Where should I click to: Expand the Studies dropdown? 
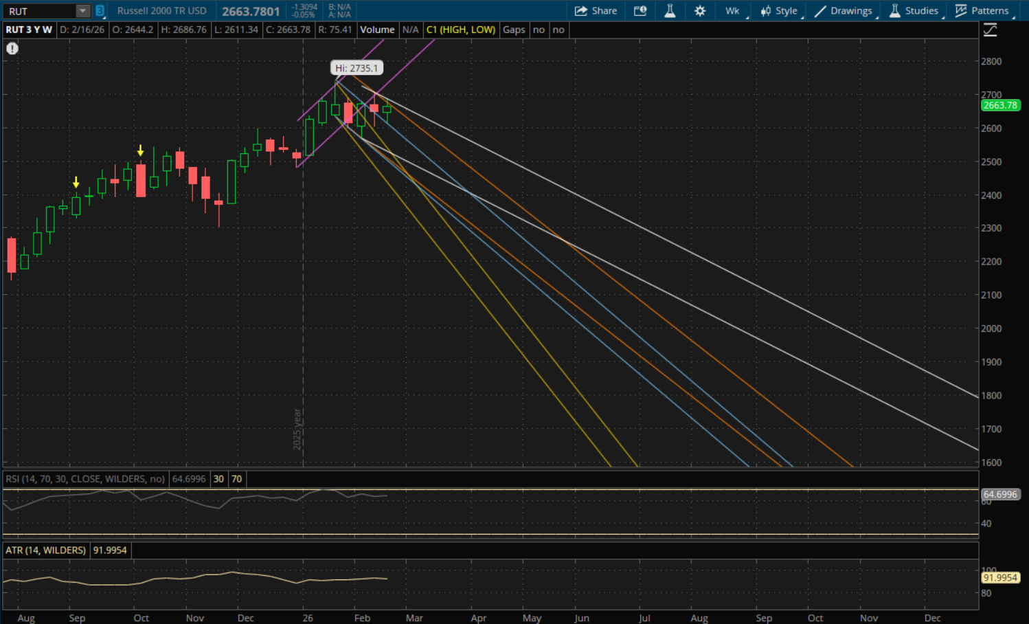[x=914, y=11]
